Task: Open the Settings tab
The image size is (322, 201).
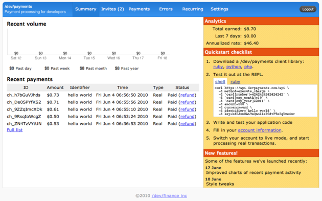Action: coord(219,9)
